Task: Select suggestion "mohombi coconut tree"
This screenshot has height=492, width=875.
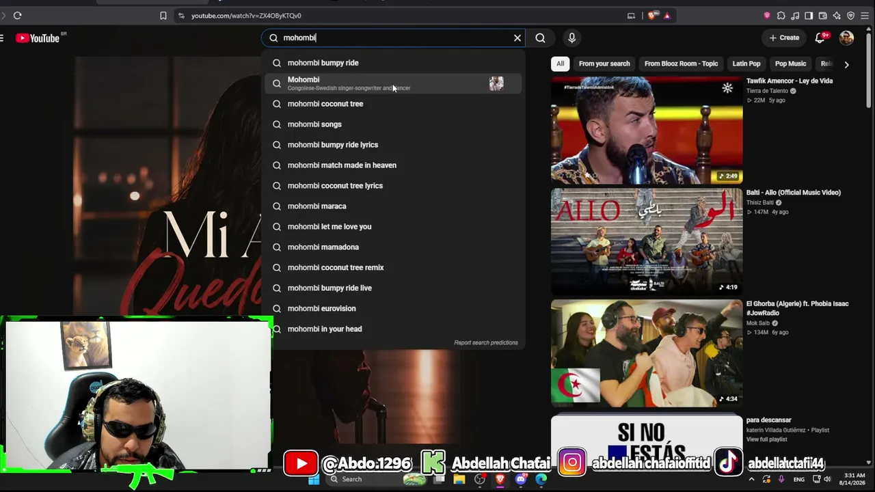Action: click(x=393, y=104)
